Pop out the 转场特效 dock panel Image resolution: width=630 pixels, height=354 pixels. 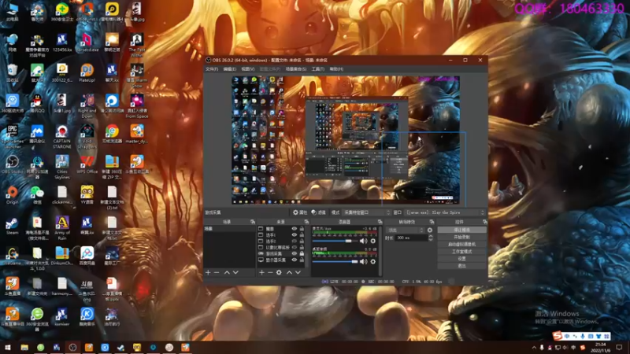click(x=432, y=222)
